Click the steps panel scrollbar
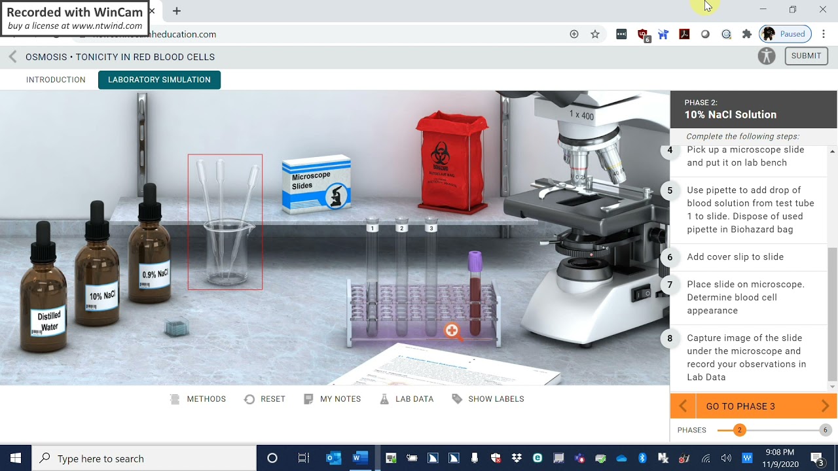838x471 pixels. click(833, 314)
